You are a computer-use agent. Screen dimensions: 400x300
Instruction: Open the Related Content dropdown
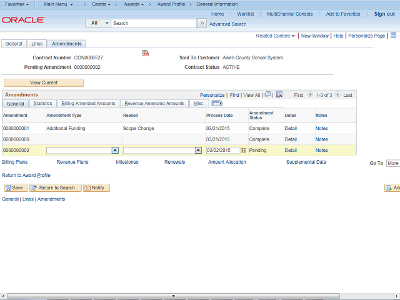tap(275, 36)
